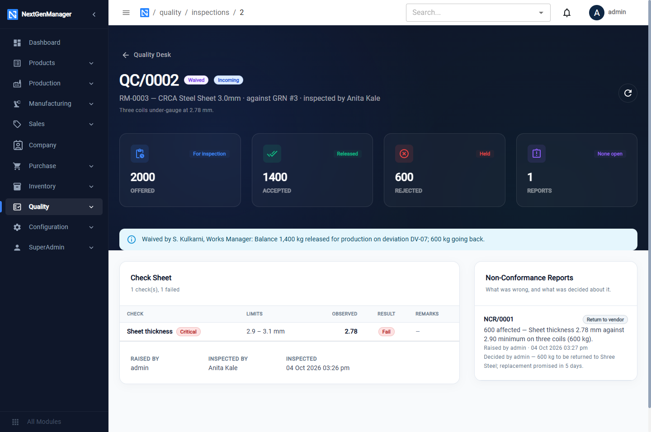Click the inspections breadcrumb link
Viewport: 651px width, 432px height.
pos(210,13)
